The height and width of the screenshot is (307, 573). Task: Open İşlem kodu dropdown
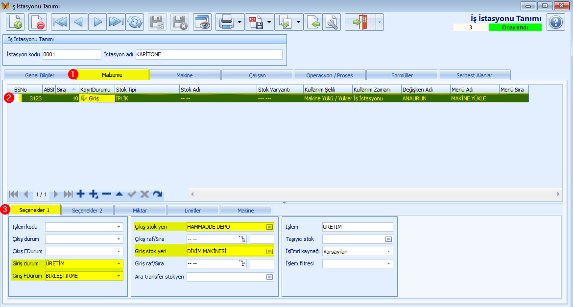click(119, 227)
